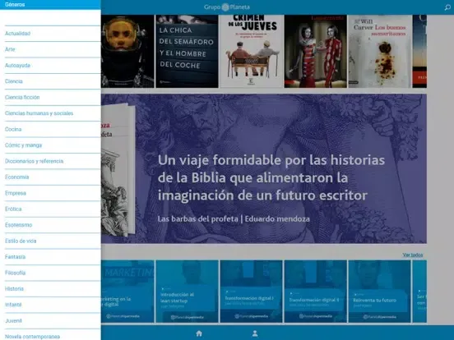Image resolution: width=454 pixels, height=340 pixels.
Task: Open the Autoayuda genre
Action: (x=50, y=66)
